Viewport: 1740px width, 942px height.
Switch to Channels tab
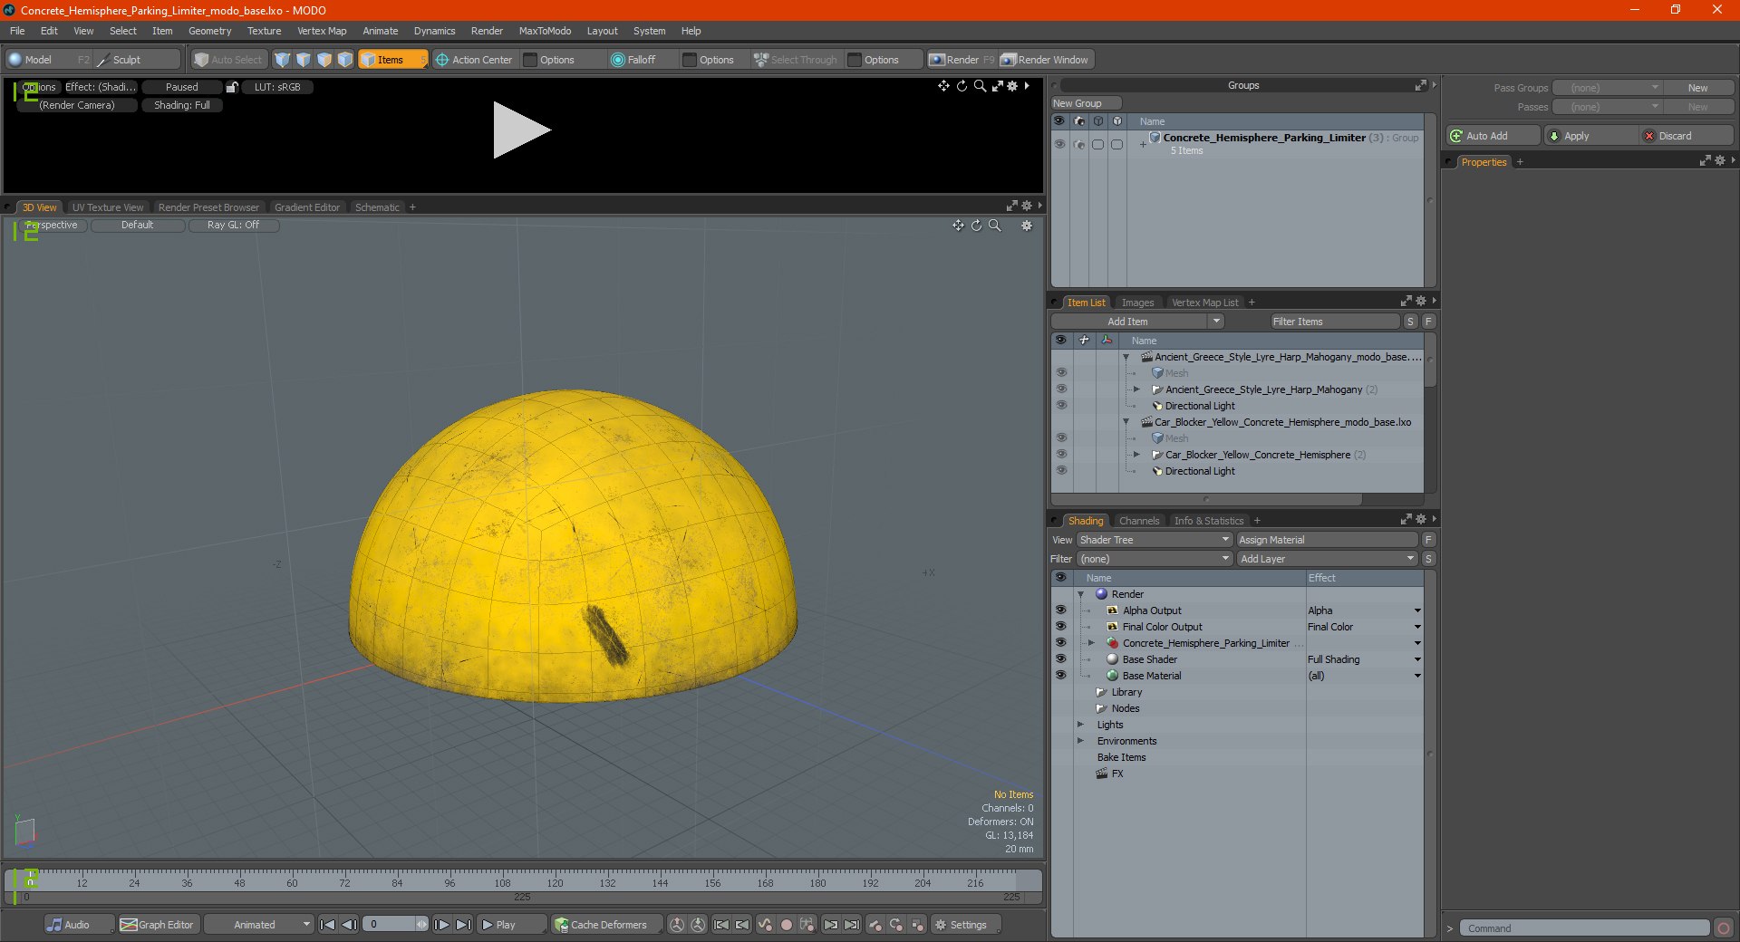click(x=1139, y=521)
